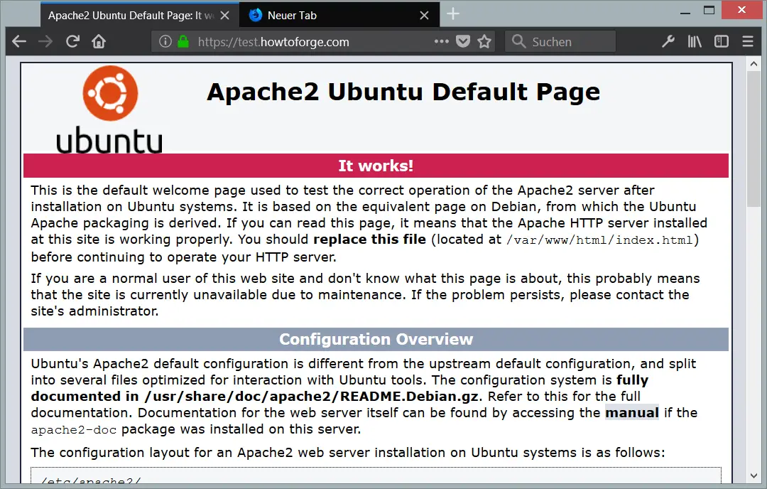Screen dimensions: 767x489
Task: Click the Ubuntu logo image
Action: 109,109
